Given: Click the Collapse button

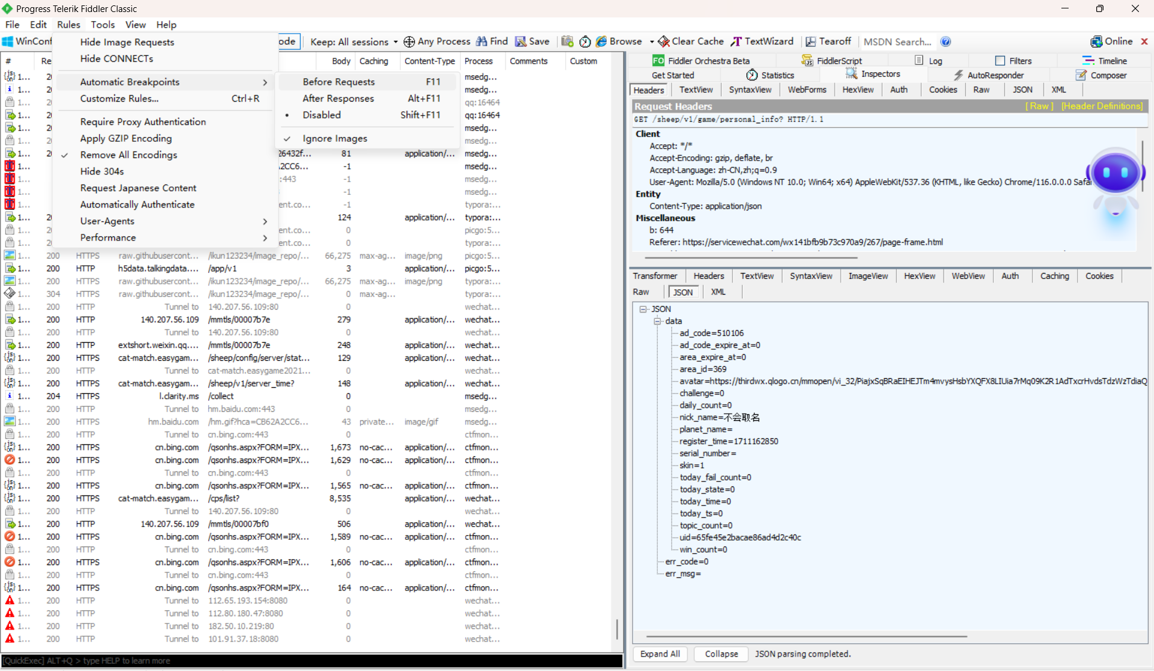Looking at the screenshot, I should pos(721,654).
